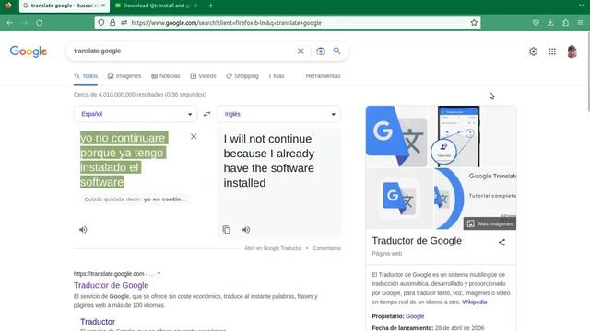Close the translate google tab
The image size is (590, 331).
103,6
